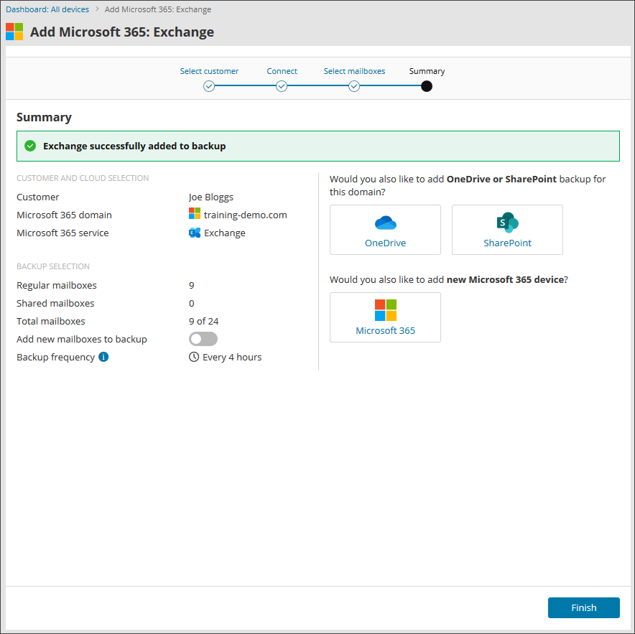Viewport: 635px width, 634px height.
Task: Click the breadcrumb chevron separator
Action: click(97, 9)
